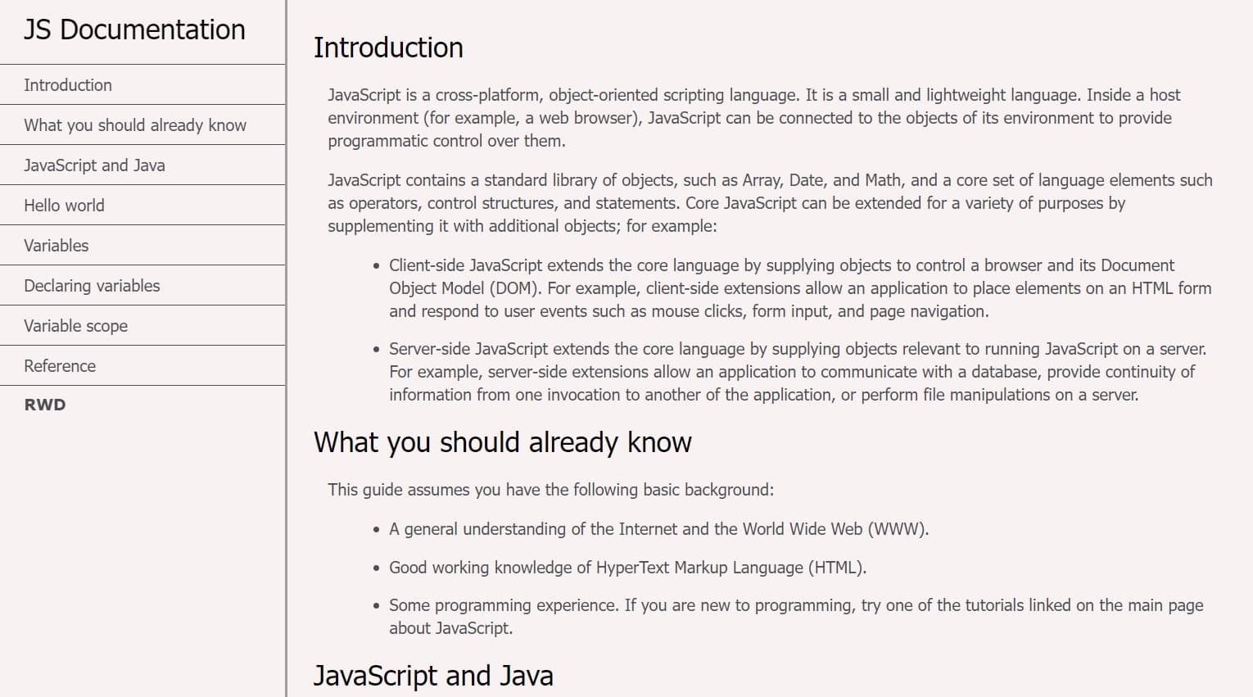Open the Reference link in the sidebar
Screen dimensions: 1253x697
click(x=60, y=366)
